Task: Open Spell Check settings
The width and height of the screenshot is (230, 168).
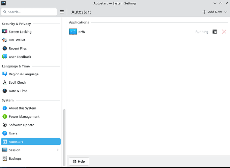Action: coord(17,82)
